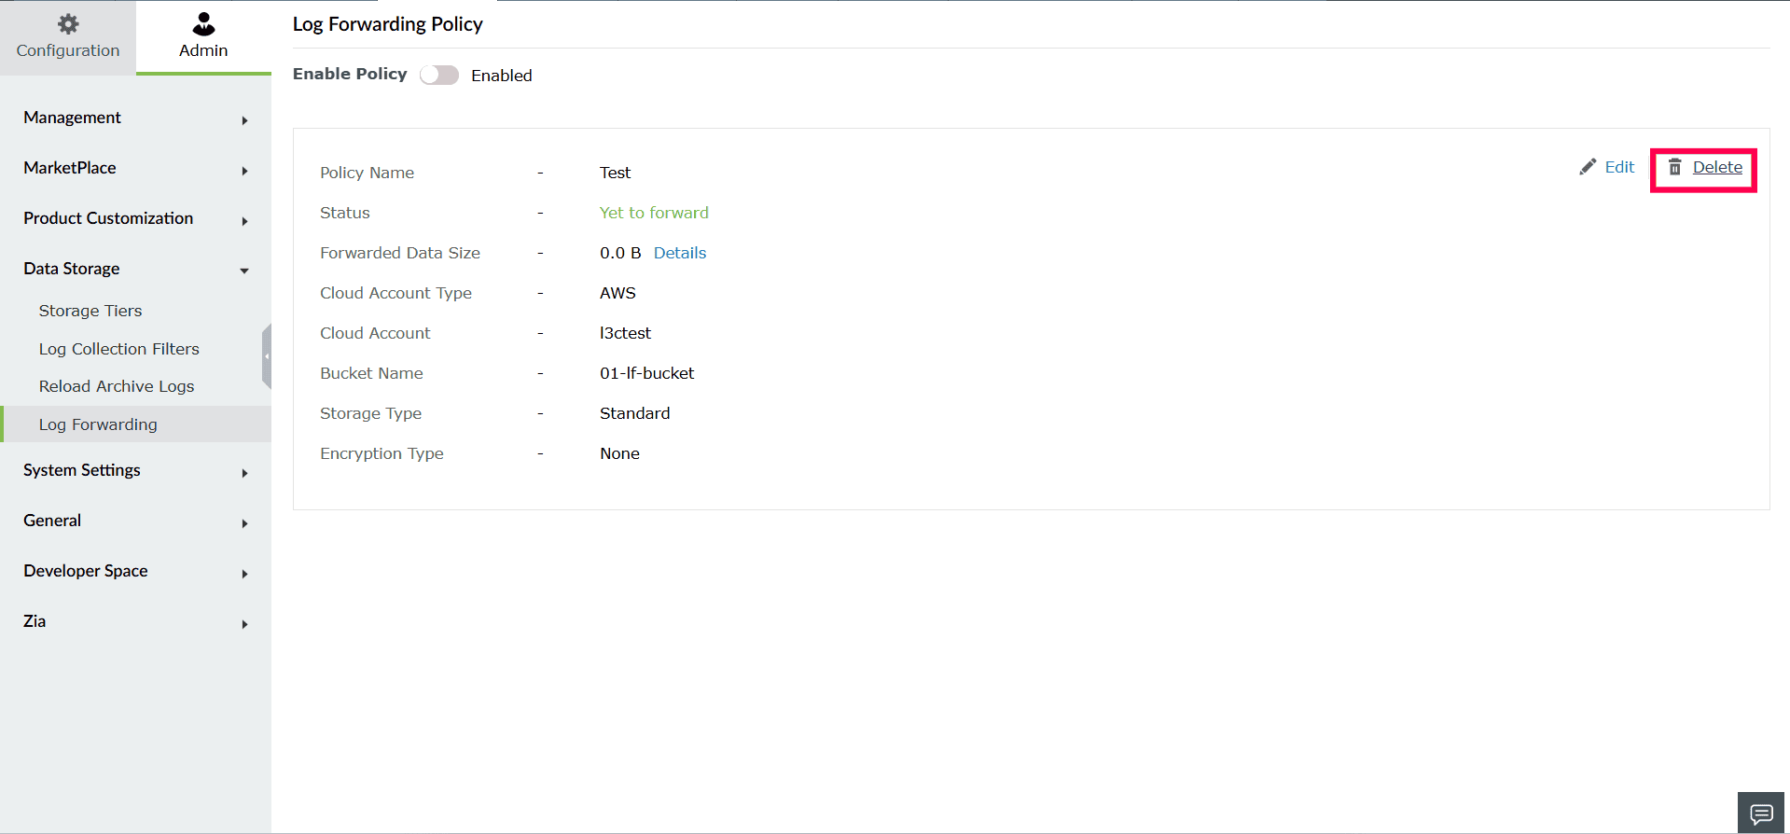Screen dimensions: 1790x834
Task: Expand the General menu arrow
Action: 244,523
